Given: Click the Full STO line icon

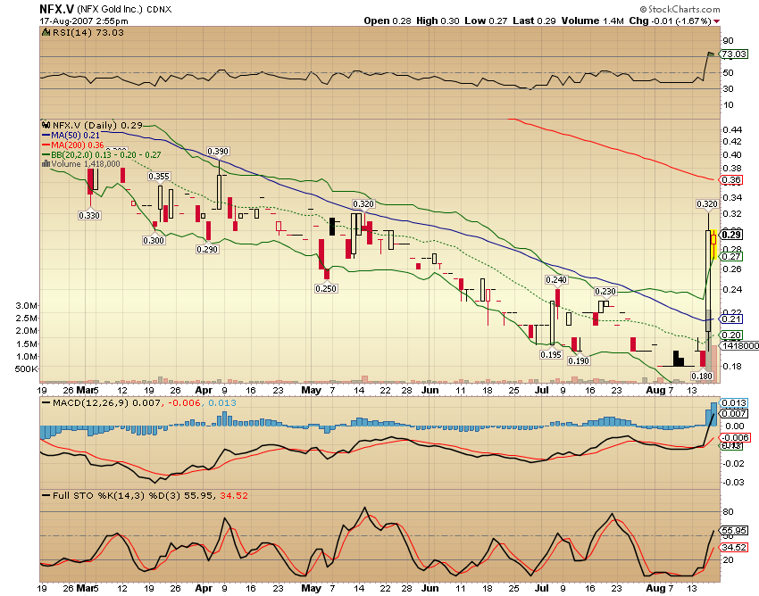Looking at the screenshot, I should click(x=46, y=496).
